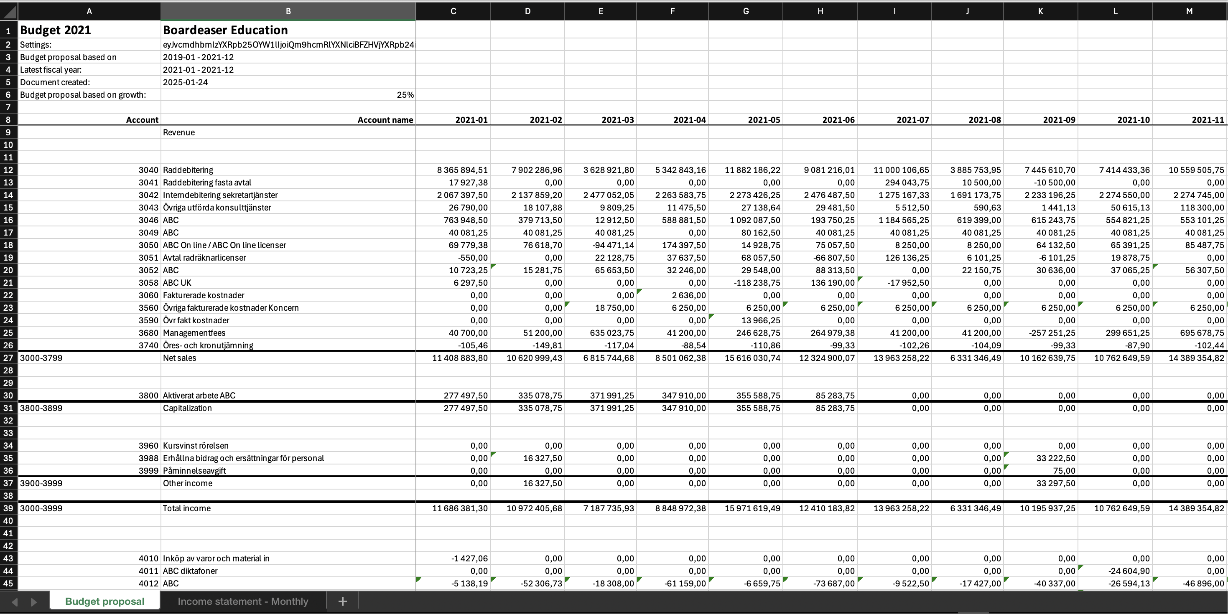Select column B header
The width and height of the screenshot is (1228, 614).
pyautogui.click(x=288, y=11)
